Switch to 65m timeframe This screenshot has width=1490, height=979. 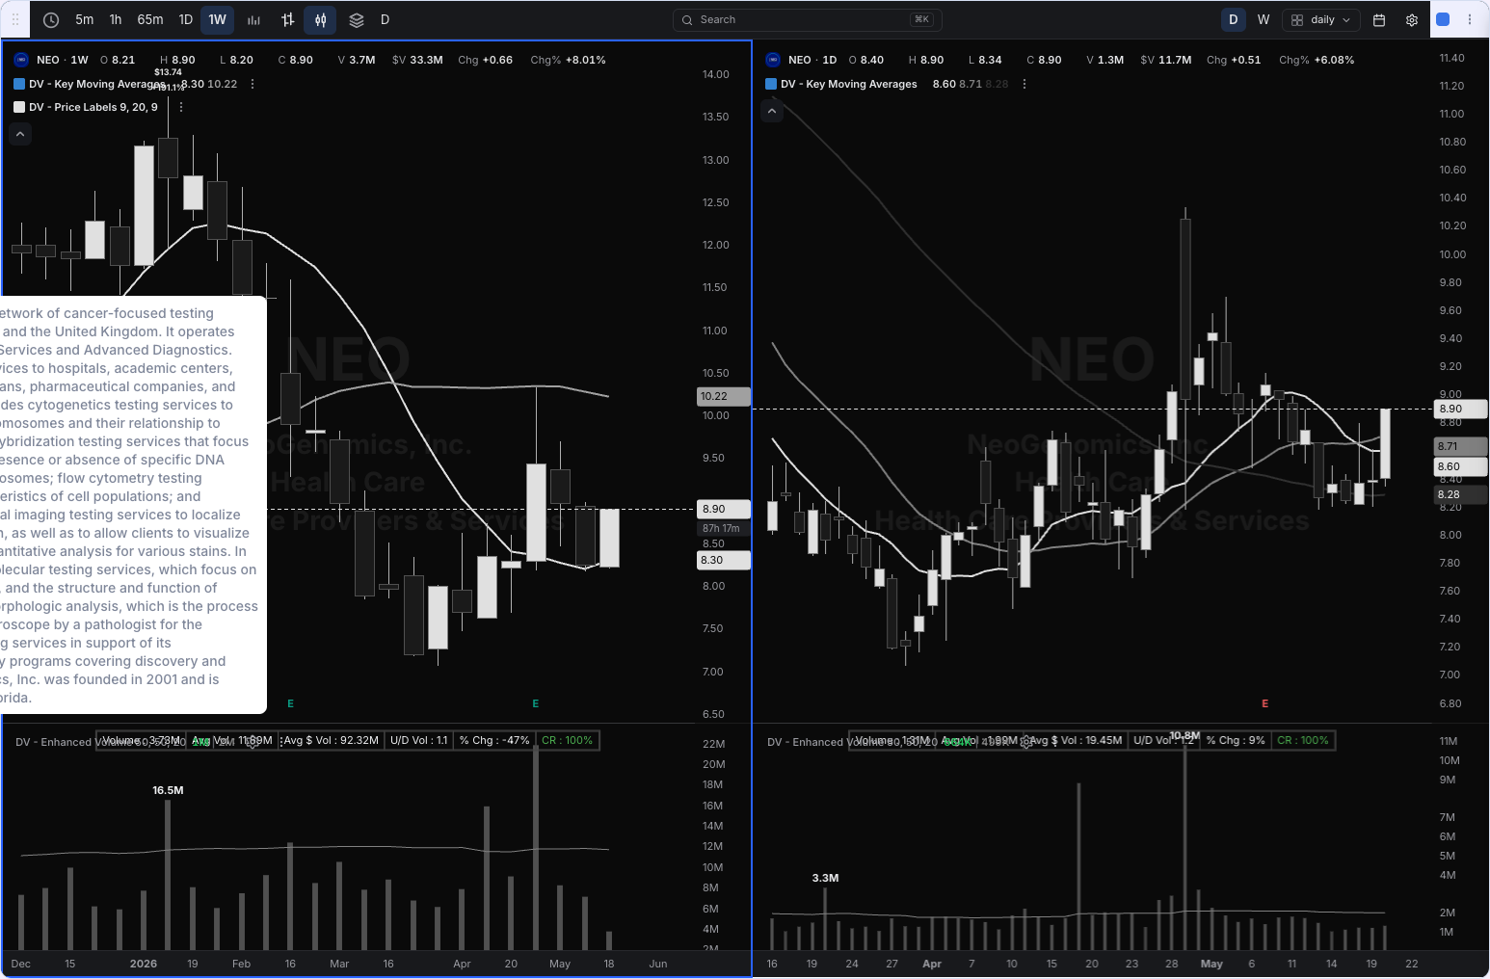point(150,19)
